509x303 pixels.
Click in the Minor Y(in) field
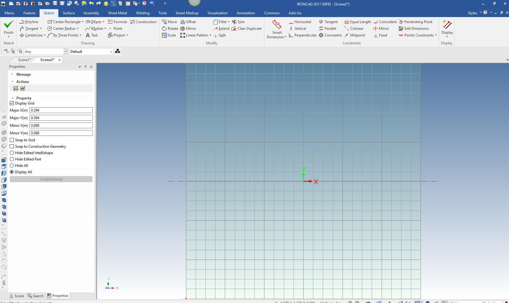pyautogui.click(x=61, y=133)
